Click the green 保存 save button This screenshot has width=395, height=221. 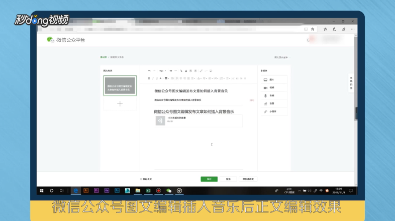[209, 179]
